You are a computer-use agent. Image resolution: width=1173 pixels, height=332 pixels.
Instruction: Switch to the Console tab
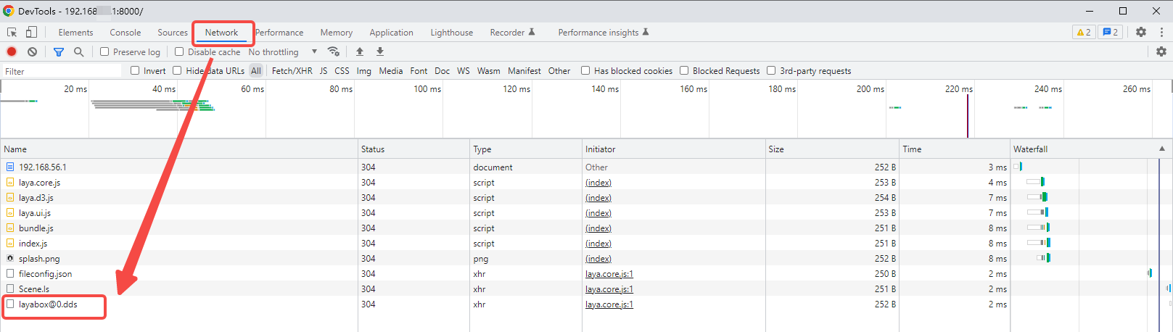pos(125,33)
